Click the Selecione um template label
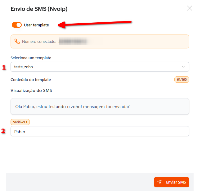The height and width of the screenshot is (191, 197). (31, 58)
